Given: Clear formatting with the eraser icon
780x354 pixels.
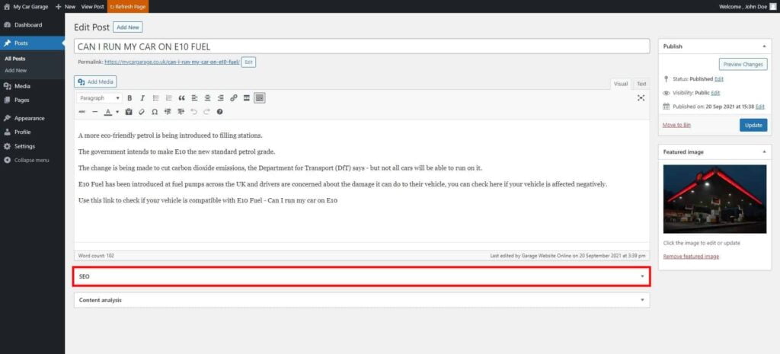Looking at the screenshot, I should click(142, 112).
